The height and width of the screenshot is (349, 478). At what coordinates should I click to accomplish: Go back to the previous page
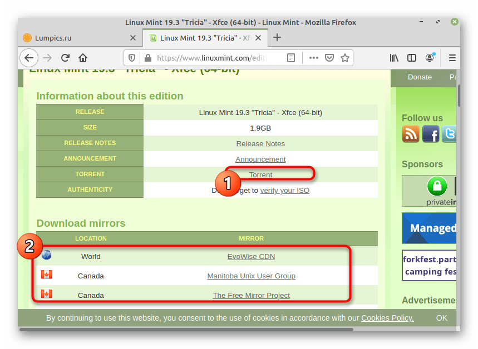tap(29, 58)
